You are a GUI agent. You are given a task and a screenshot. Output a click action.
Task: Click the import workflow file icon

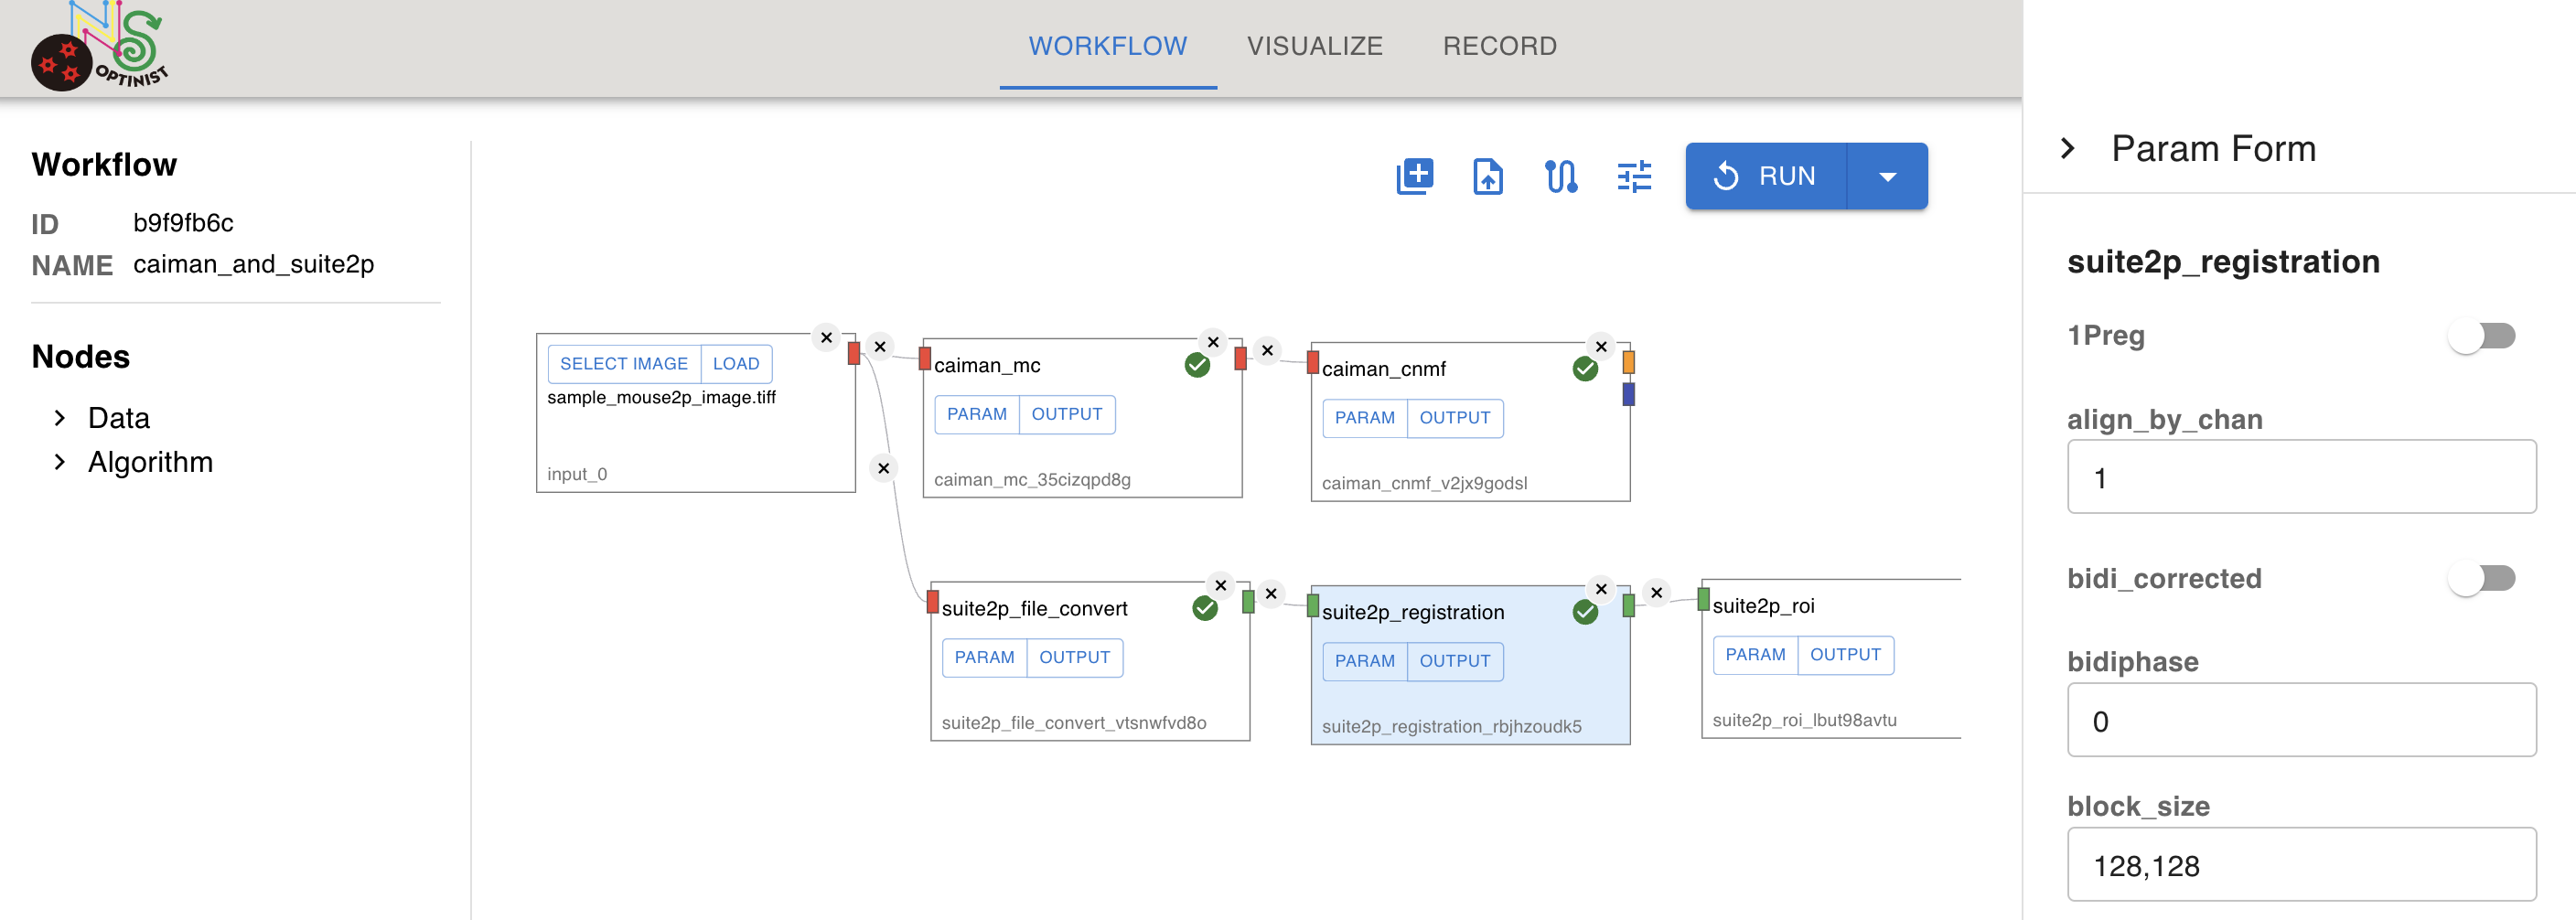(1488, 177)
